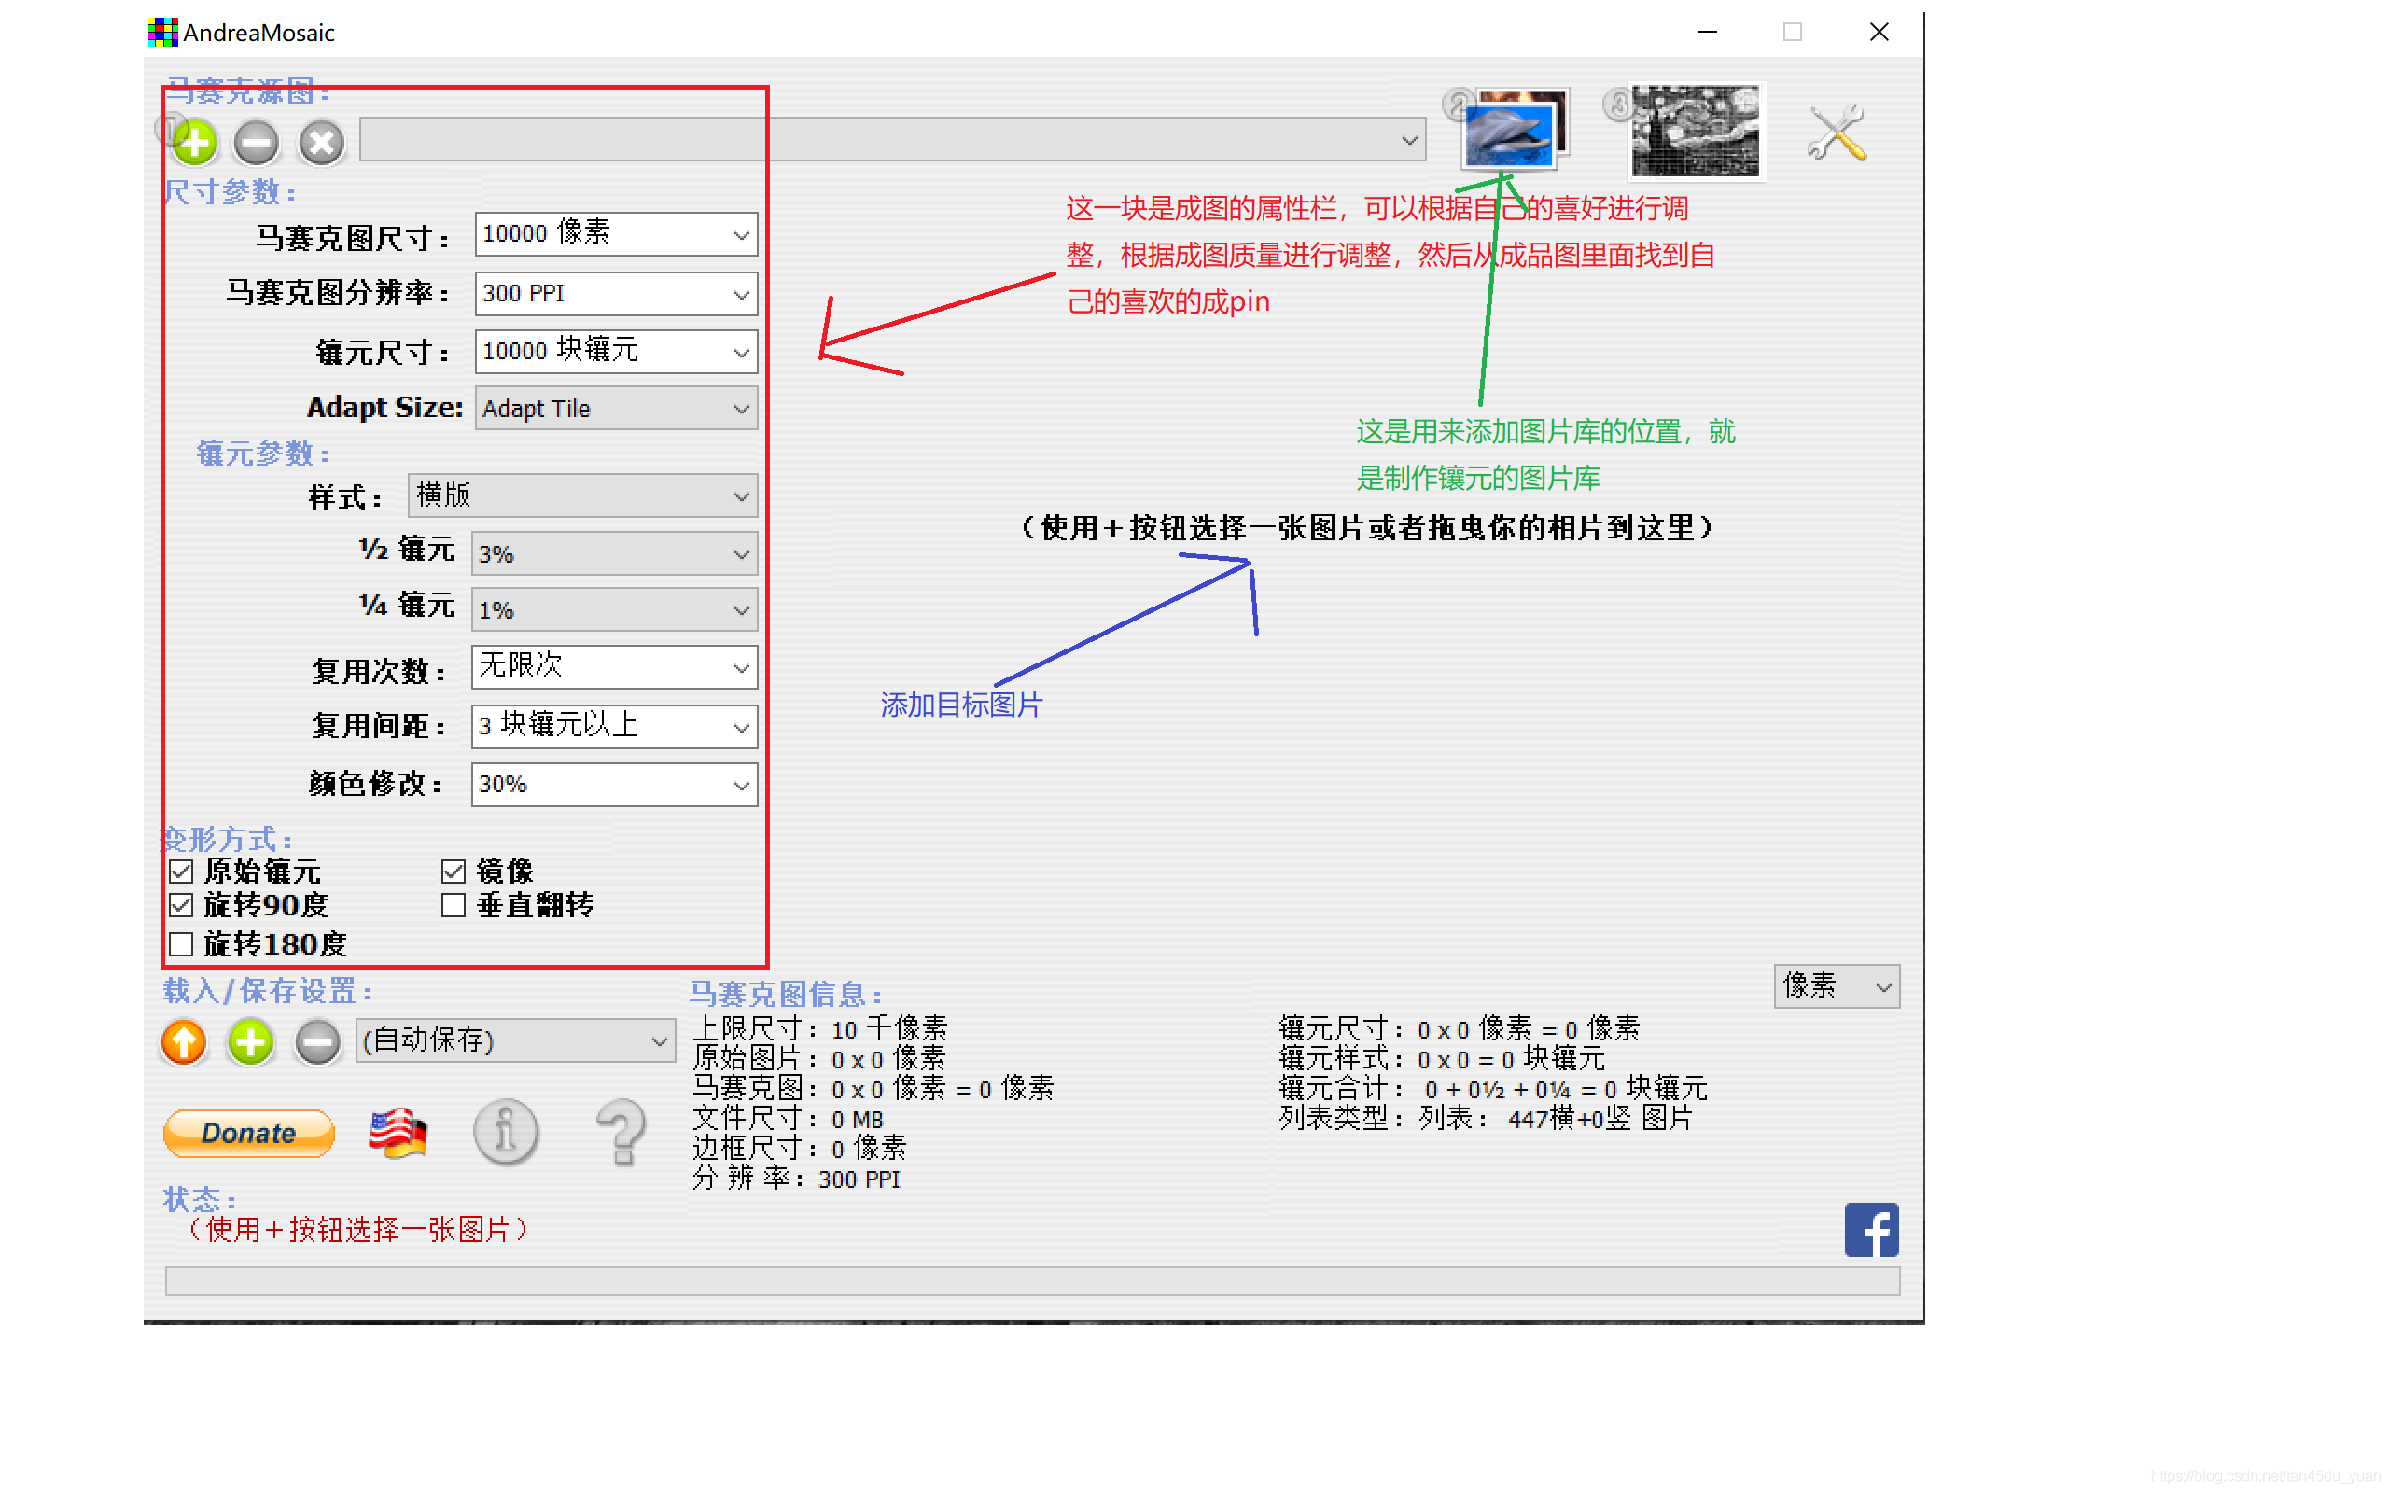
Task: Open the 马赛克图分辨率 dropdown showing 300 PPI
Action: click(616, 293)
